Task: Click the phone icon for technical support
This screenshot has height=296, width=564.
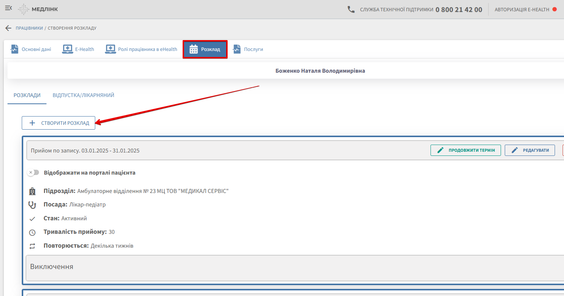Action: click(x=351, y=9)
